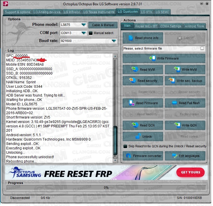The image size is (213, 206).
Task: Click the Cable & Manual button
Action: tap(103, 25)
